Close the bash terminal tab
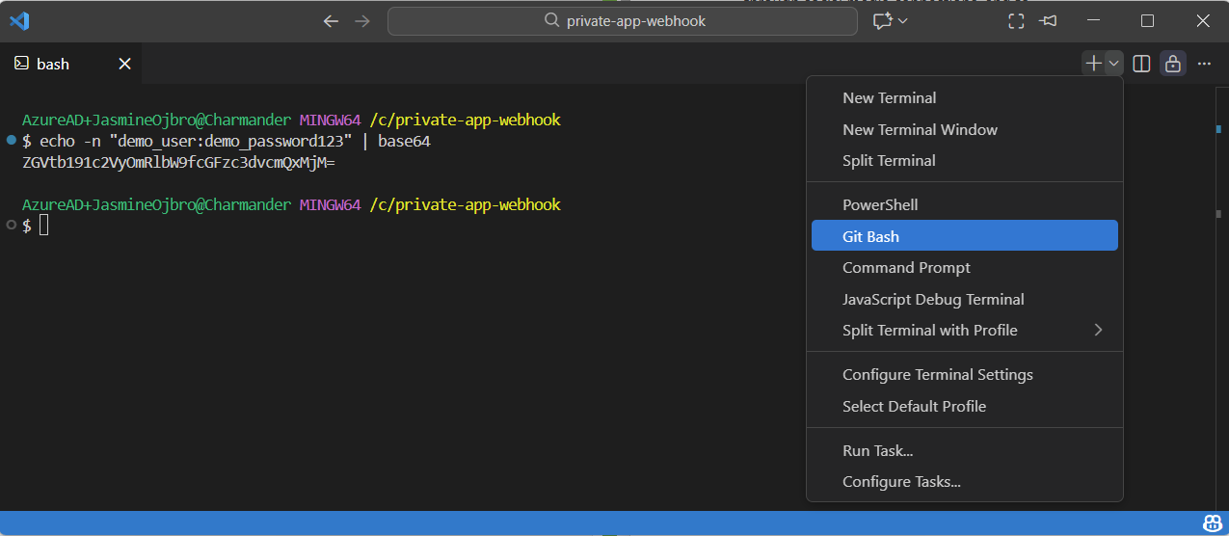Screen dimensions: 1229x536 [x=124, y=64]
